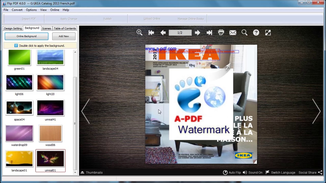Screen dimensions: 326x183
Task: Open the help question mark icon
Action: (x=256, y=33)
